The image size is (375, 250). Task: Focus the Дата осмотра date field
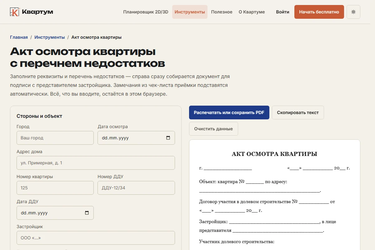tap(136, 138)
